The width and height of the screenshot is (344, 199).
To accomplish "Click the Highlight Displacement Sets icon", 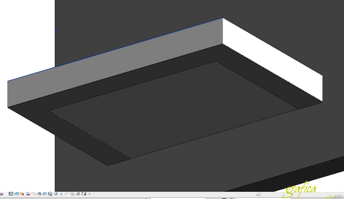I will 79,194.
